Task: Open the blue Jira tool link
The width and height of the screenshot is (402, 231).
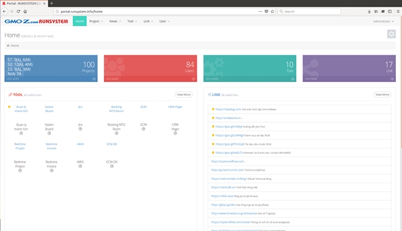Action: 80,107
